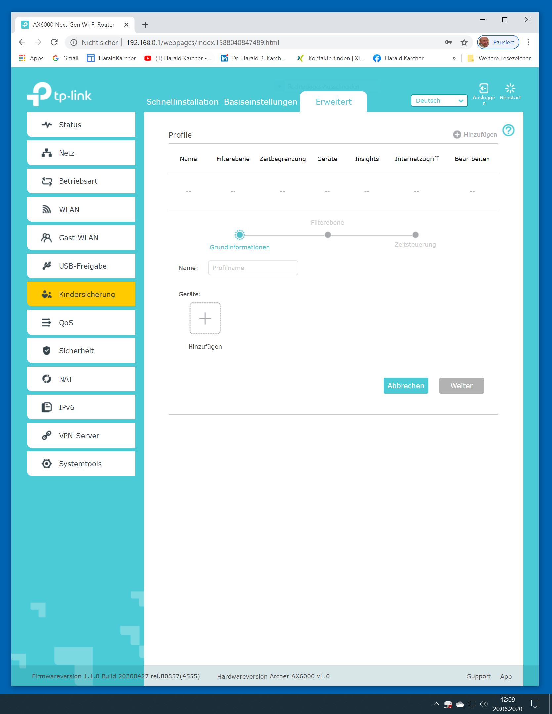Open the taskbar clock and date
The image size is (552, 714).
tap(508, 704)
